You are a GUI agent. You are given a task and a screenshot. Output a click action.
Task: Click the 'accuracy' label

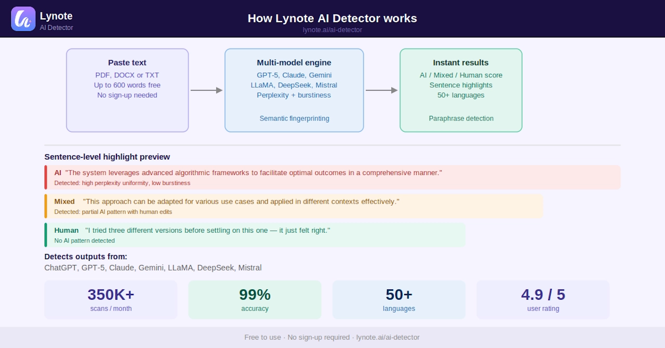(255, 309)
